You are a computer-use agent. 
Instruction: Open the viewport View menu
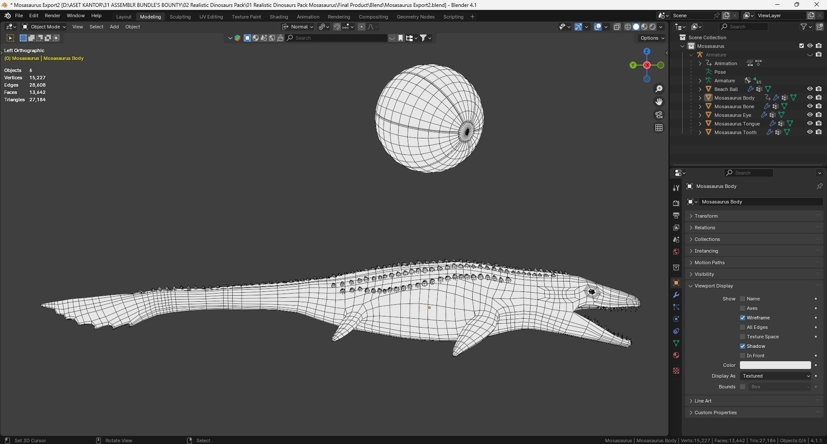tap(78, 27)
